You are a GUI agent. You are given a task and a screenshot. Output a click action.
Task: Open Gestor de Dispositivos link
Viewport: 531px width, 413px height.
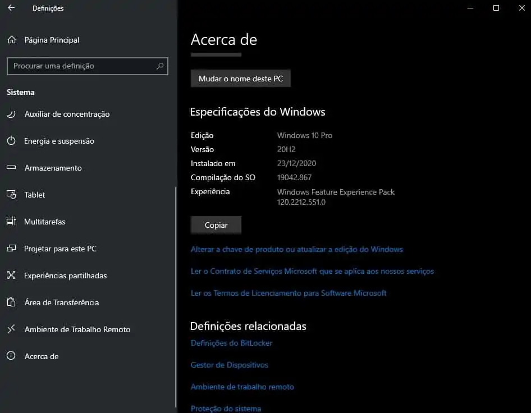pos(229,365)
